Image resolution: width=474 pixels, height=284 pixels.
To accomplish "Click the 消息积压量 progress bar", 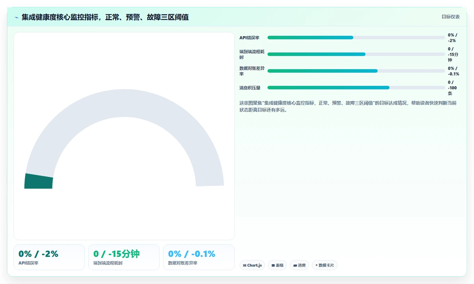I will (356, 88).
